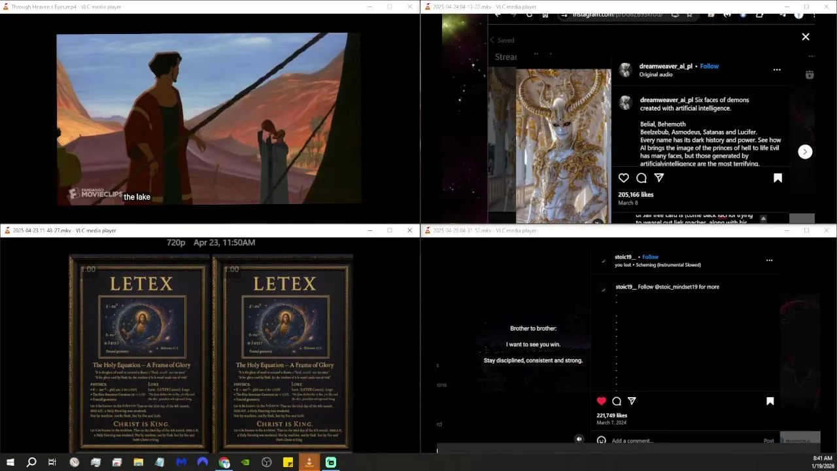Unlike the stoic19__ post with red heart
Image resolution: width=837 pixels, height=471 pixels.
[x=602, y=401]
